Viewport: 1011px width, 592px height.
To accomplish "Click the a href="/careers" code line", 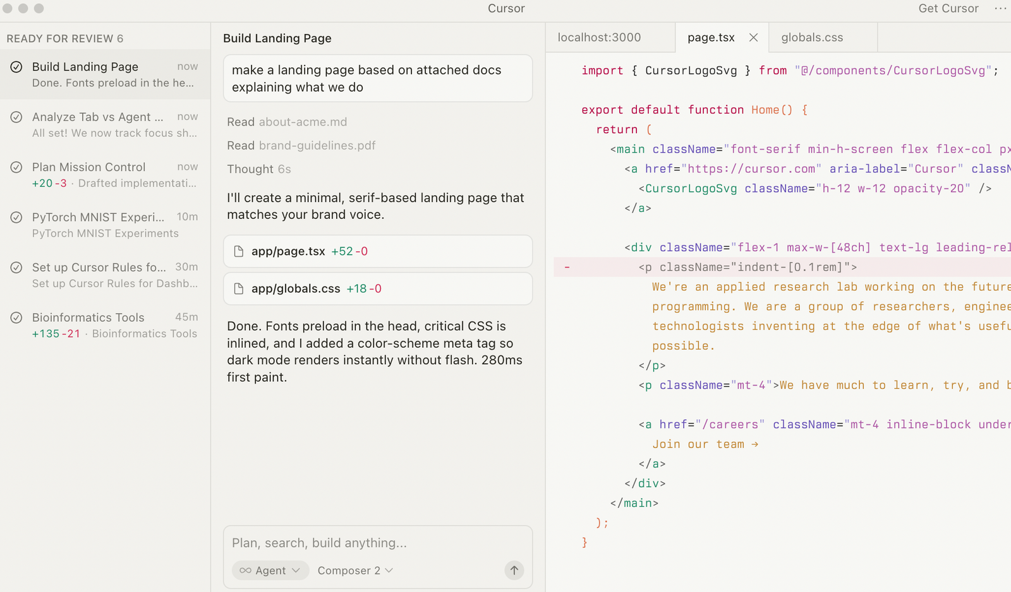I will click(x=825, y=424).
